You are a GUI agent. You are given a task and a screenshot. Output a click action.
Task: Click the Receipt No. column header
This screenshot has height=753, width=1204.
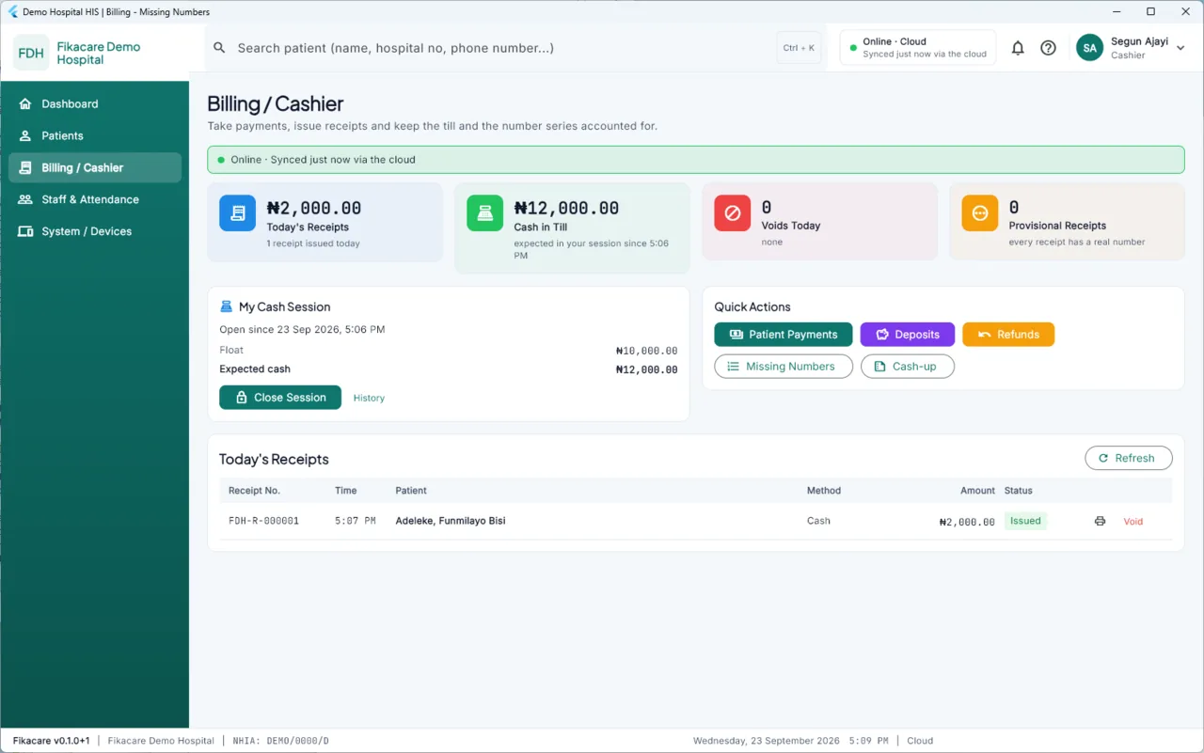[254, 491]
